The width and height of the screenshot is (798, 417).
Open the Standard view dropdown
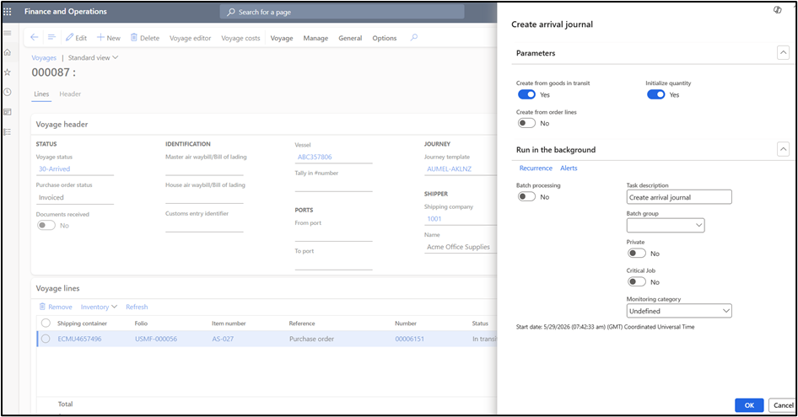pos(93,57)
